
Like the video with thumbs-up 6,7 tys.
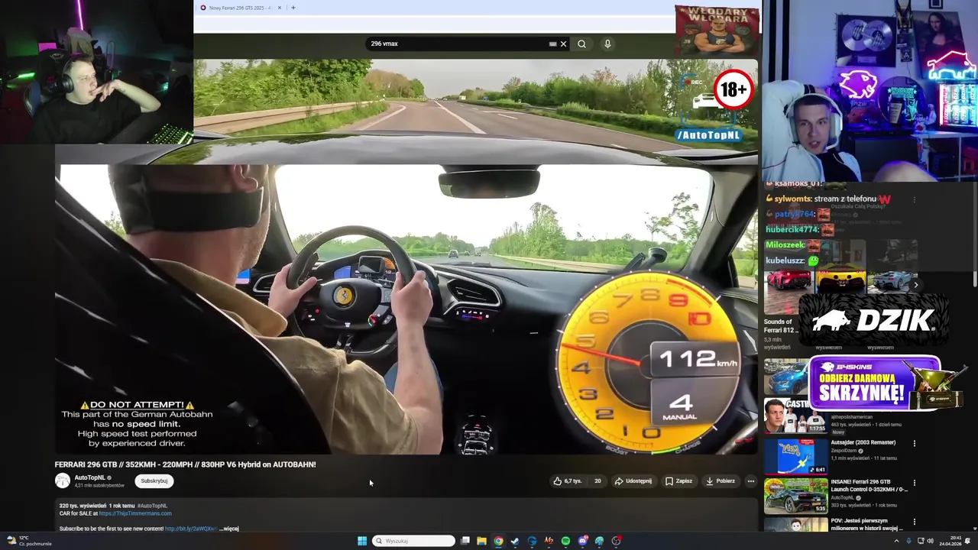pos(568,481)
